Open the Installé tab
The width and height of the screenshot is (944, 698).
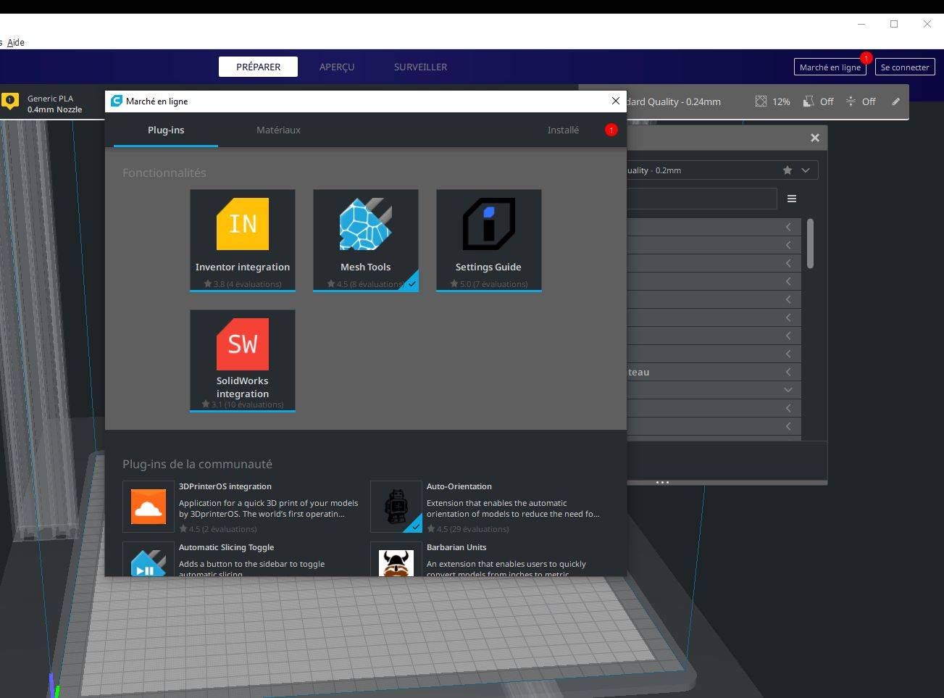pyautogui.click(x=563, y=130)
